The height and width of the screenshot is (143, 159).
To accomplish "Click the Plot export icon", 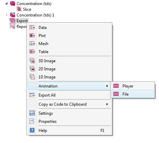I will 32,36.
